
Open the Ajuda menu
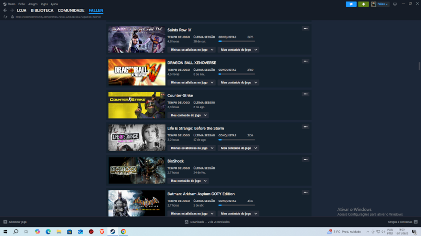[x=54, y=4]
